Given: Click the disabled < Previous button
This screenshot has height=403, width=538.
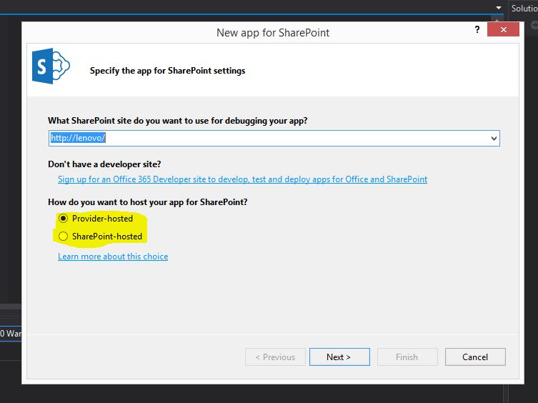Looking at the screenshot, I should pos(275,357).
